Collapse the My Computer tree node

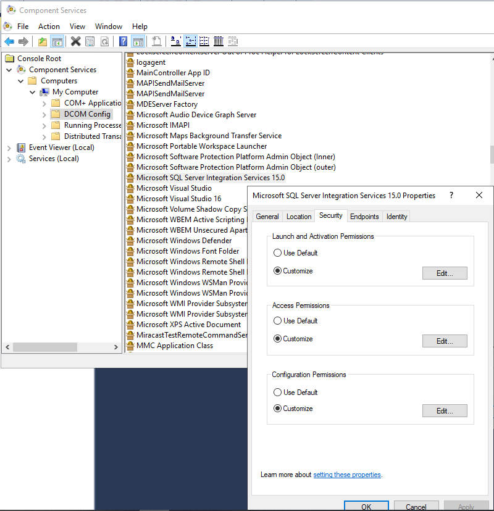pos(33,92)
